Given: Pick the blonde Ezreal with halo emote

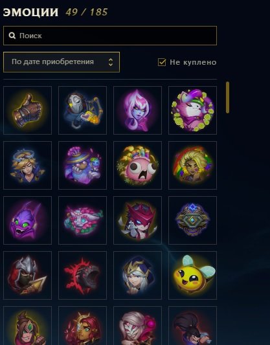Looking at the screenshot, I should (x=27, y=165).
